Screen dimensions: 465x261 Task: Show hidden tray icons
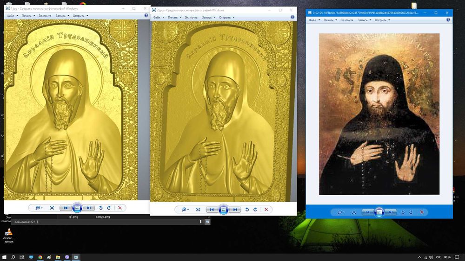pos(419,257)
